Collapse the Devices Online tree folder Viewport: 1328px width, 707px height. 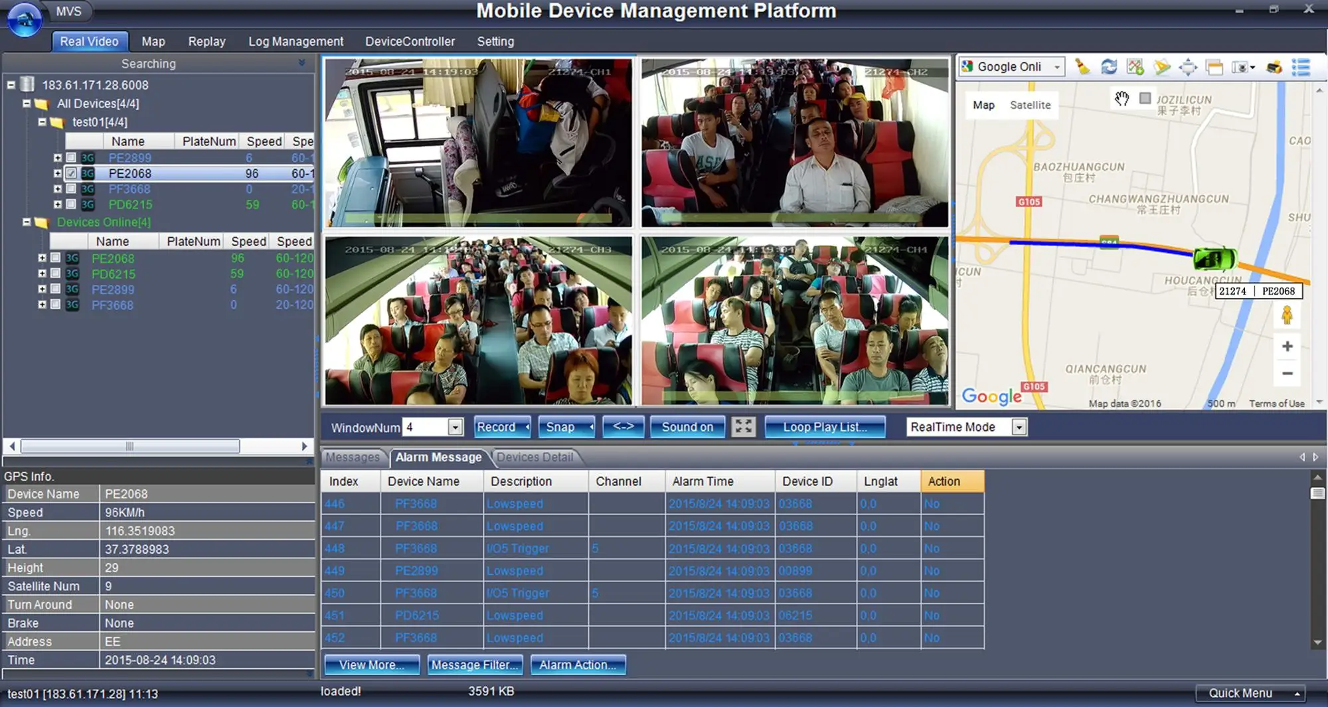27,222
